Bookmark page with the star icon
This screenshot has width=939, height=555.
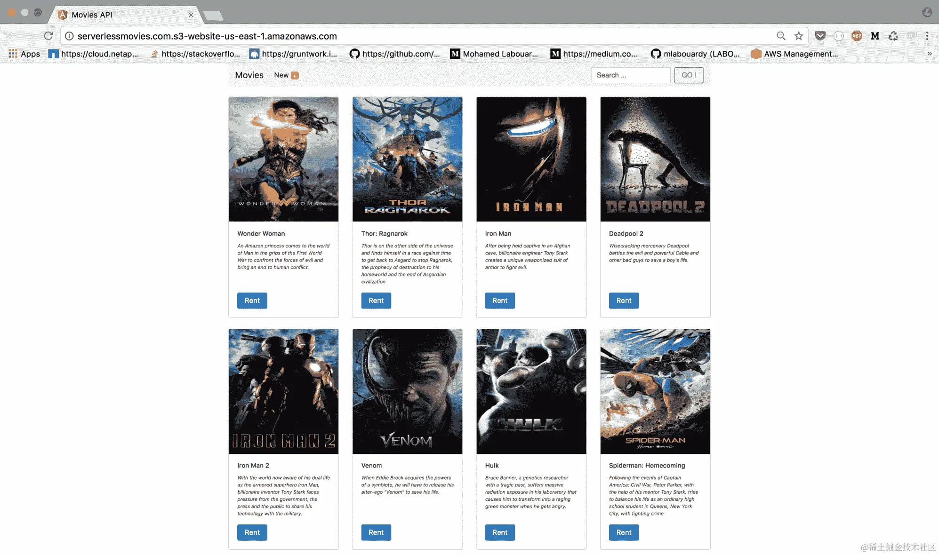click(x=799, y=36)
